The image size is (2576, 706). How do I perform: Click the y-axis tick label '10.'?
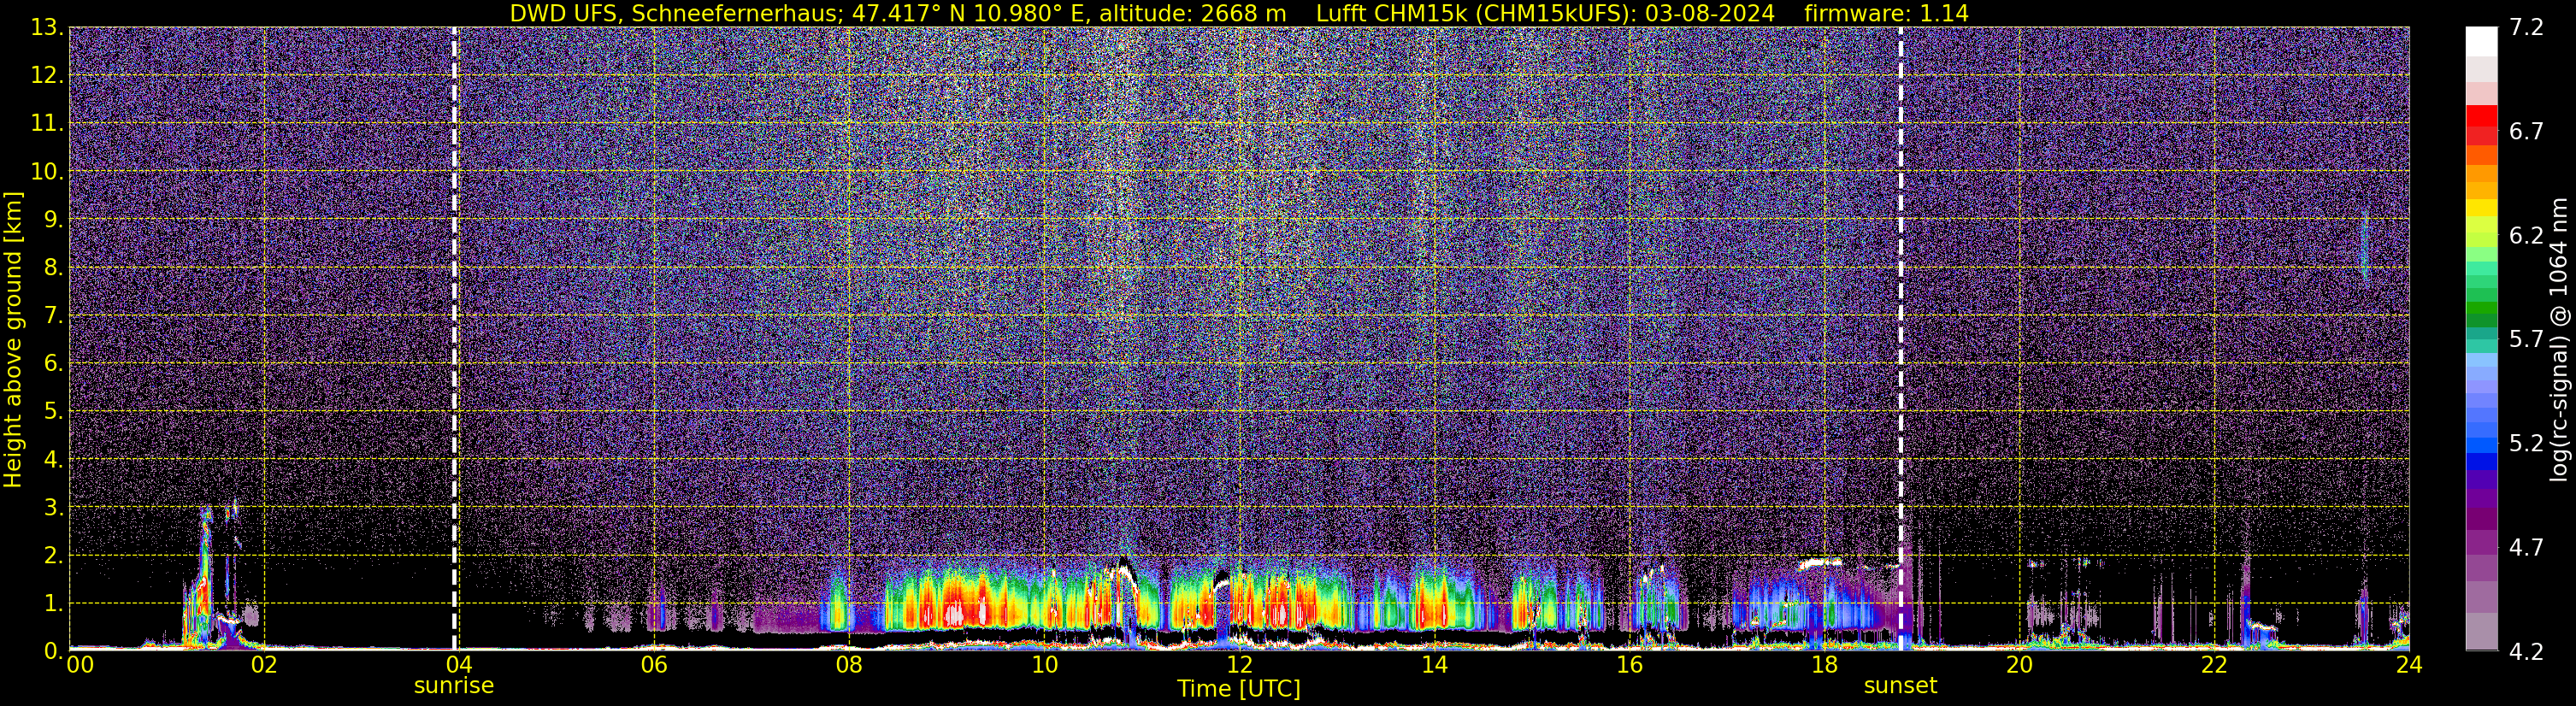47,172
